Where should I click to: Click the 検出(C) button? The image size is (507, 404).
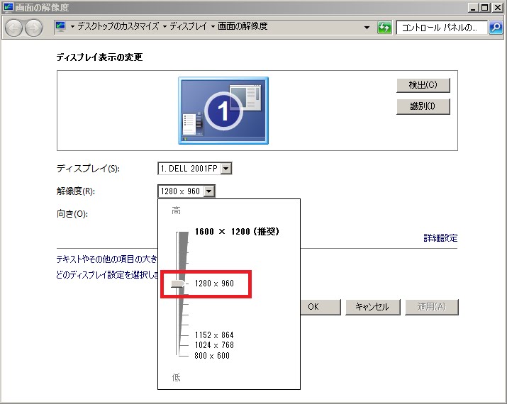423,85
